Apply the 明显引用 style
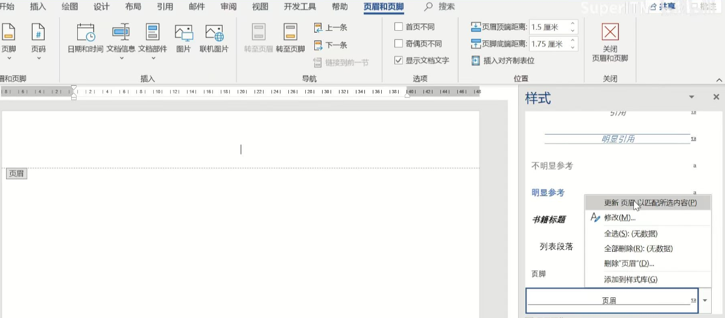This screenshot has width=725, height=318. tap(618, 139)
